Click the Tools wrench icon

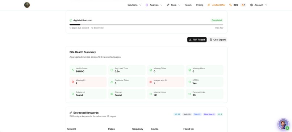(x=168, y=5)
